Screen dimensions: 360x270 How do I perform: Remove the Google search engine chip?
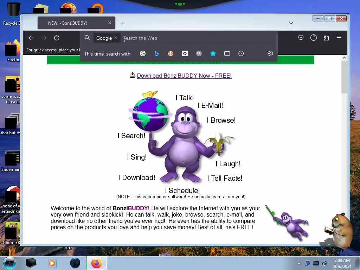pyautogui.click(x=116, y=38)
